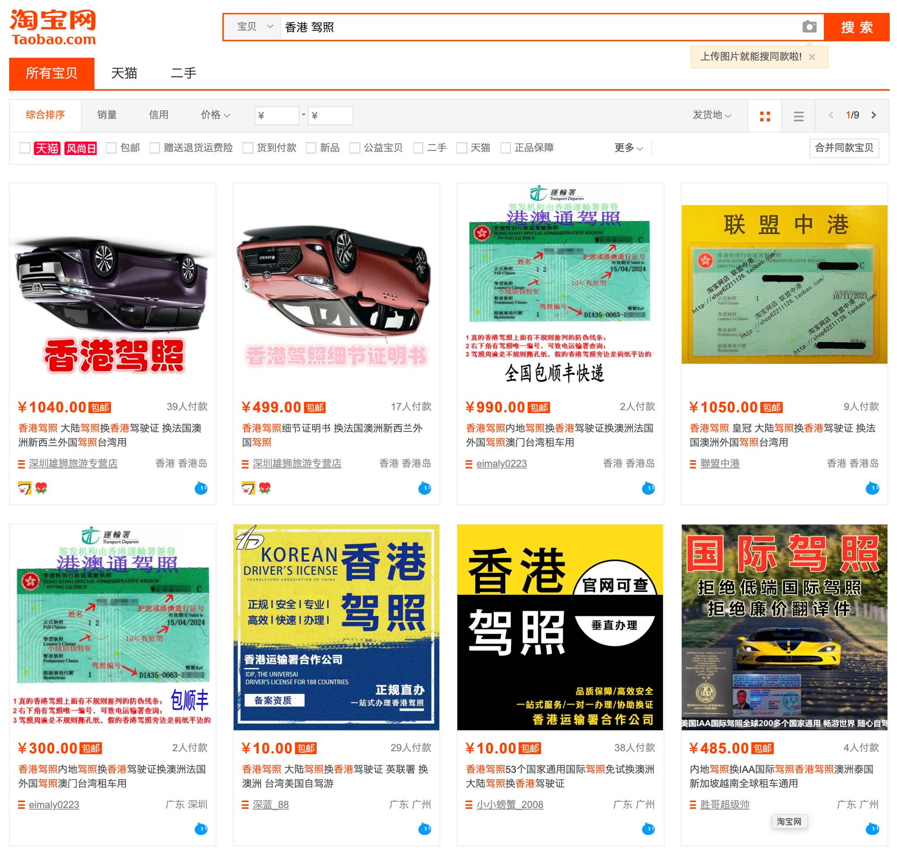Go to next results page arrow
Screen dimensions: 897x855
pyautogui.click(x=873, y=115)
